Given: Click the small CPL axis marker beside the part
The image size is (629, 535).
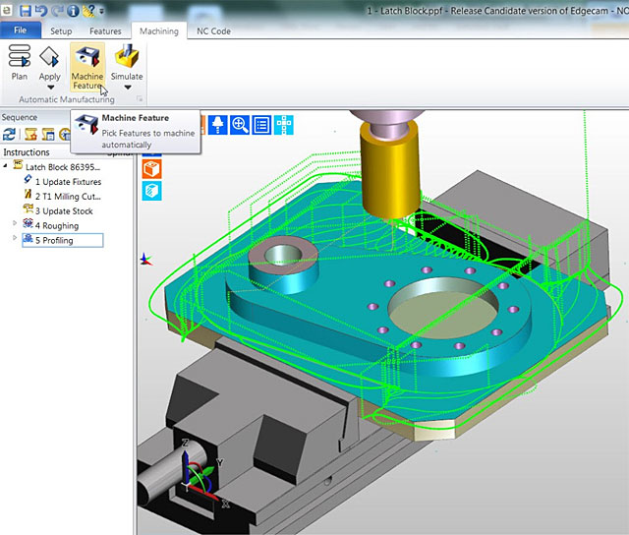Looking at the screenshot, I should [146, 260].
